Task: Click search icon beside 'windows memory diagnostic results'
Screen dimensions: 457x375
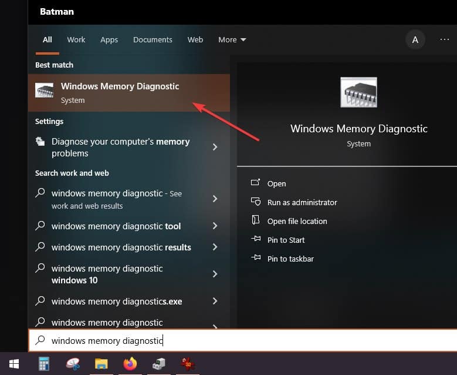Action: pyautogui.click(x=40, y=247)
